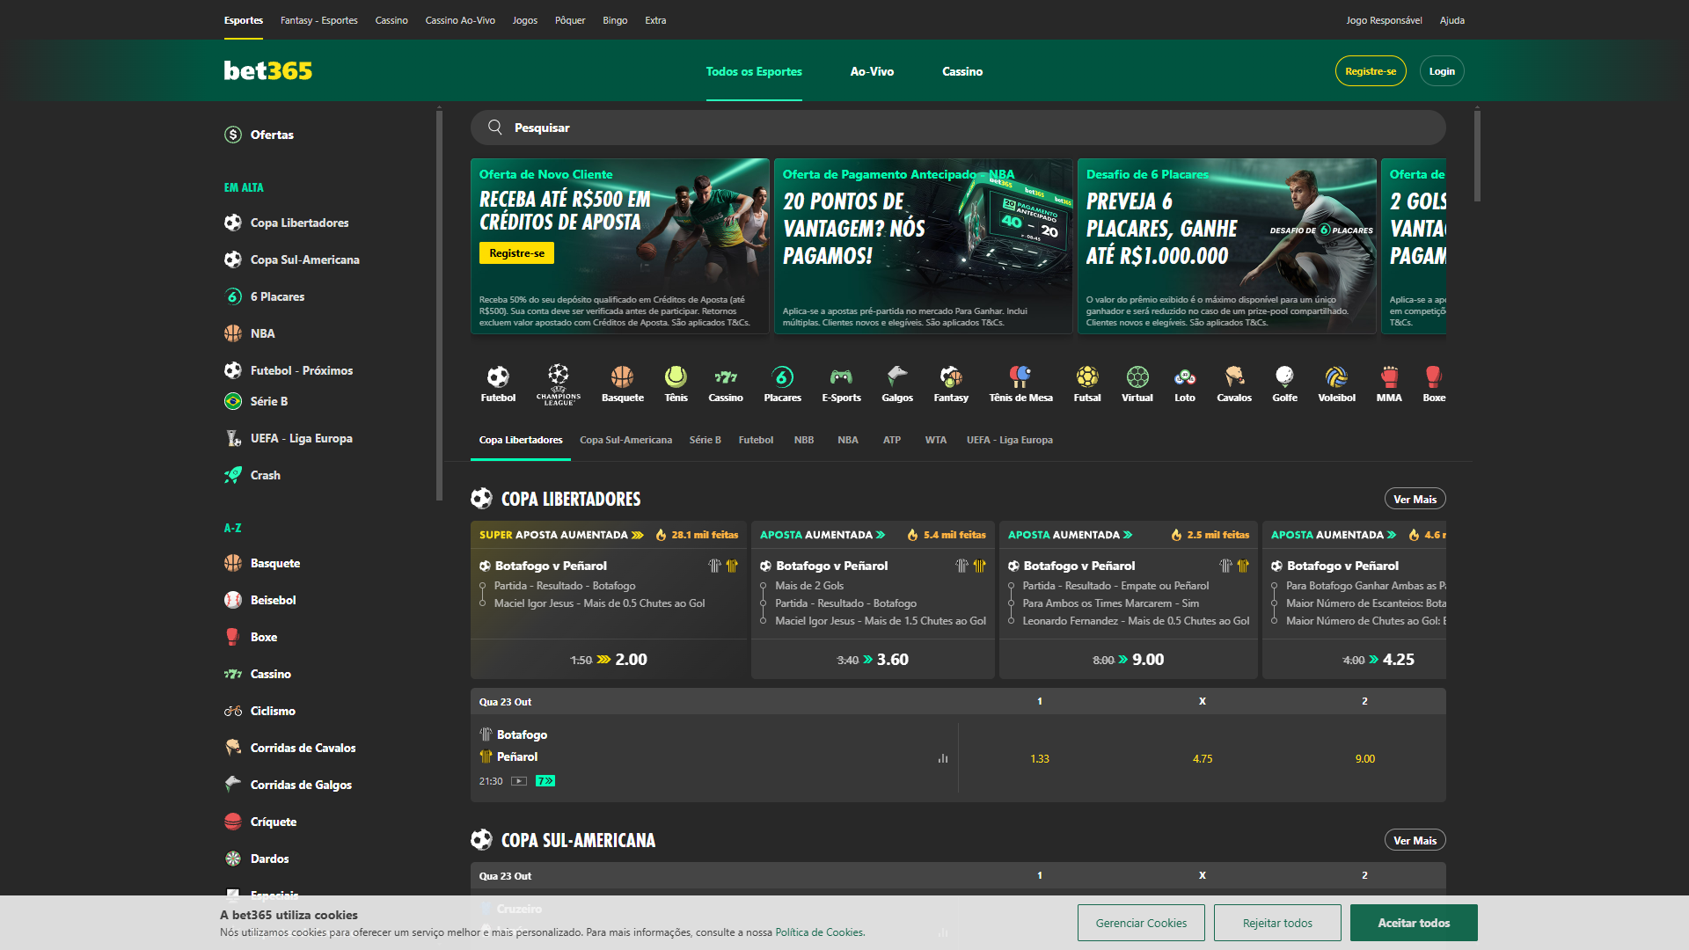1689x950 pixels.
Task: Select Tênis de Mesa icon
Action: [1020, 384]
